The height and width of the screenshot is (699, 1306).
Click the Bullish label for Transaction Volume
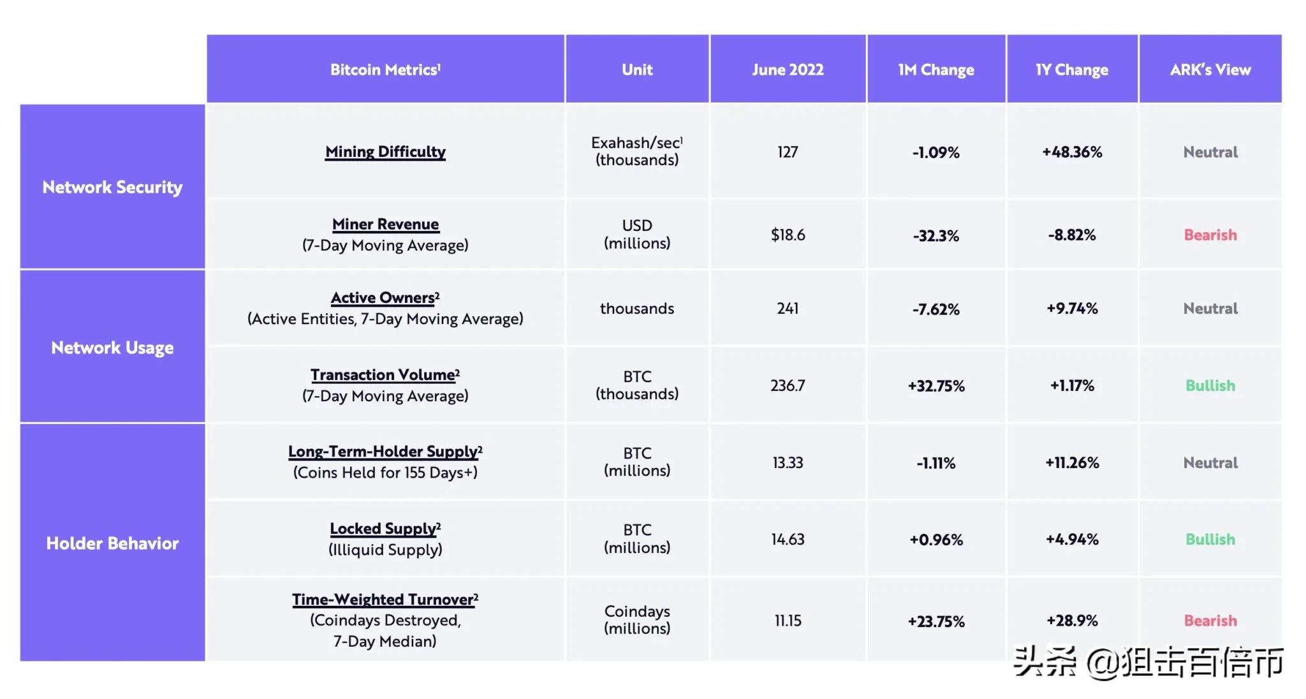(1210, 386)
